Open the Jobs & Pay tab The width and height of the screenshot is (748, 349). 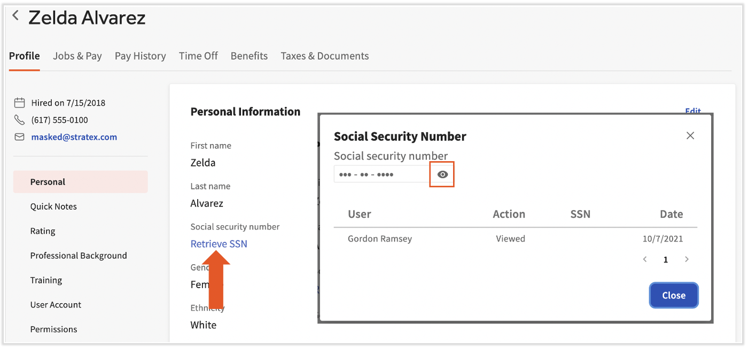77,56
